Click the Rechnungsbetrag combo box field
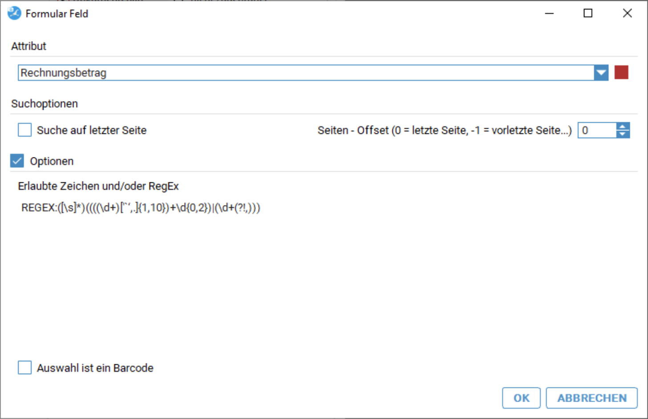 click(x=305, y=73)
